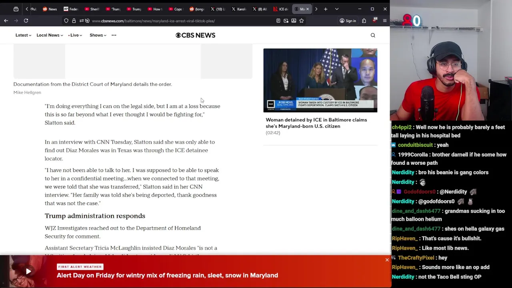Bookmark this page with the star

(x=302, y=21)
